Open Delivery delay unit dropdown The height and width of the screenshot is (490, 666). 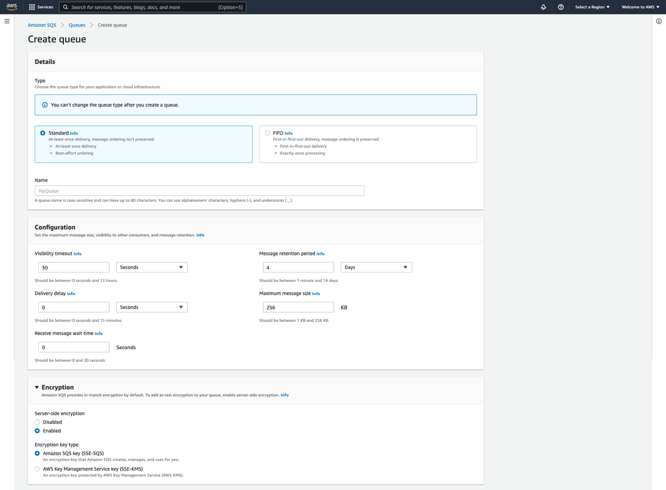(x=152, y=308)
